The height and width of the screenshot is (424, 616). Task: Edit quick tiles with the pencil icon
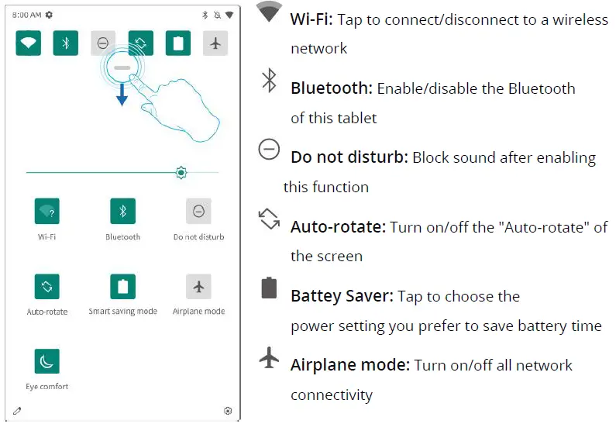tap(17, 411)
